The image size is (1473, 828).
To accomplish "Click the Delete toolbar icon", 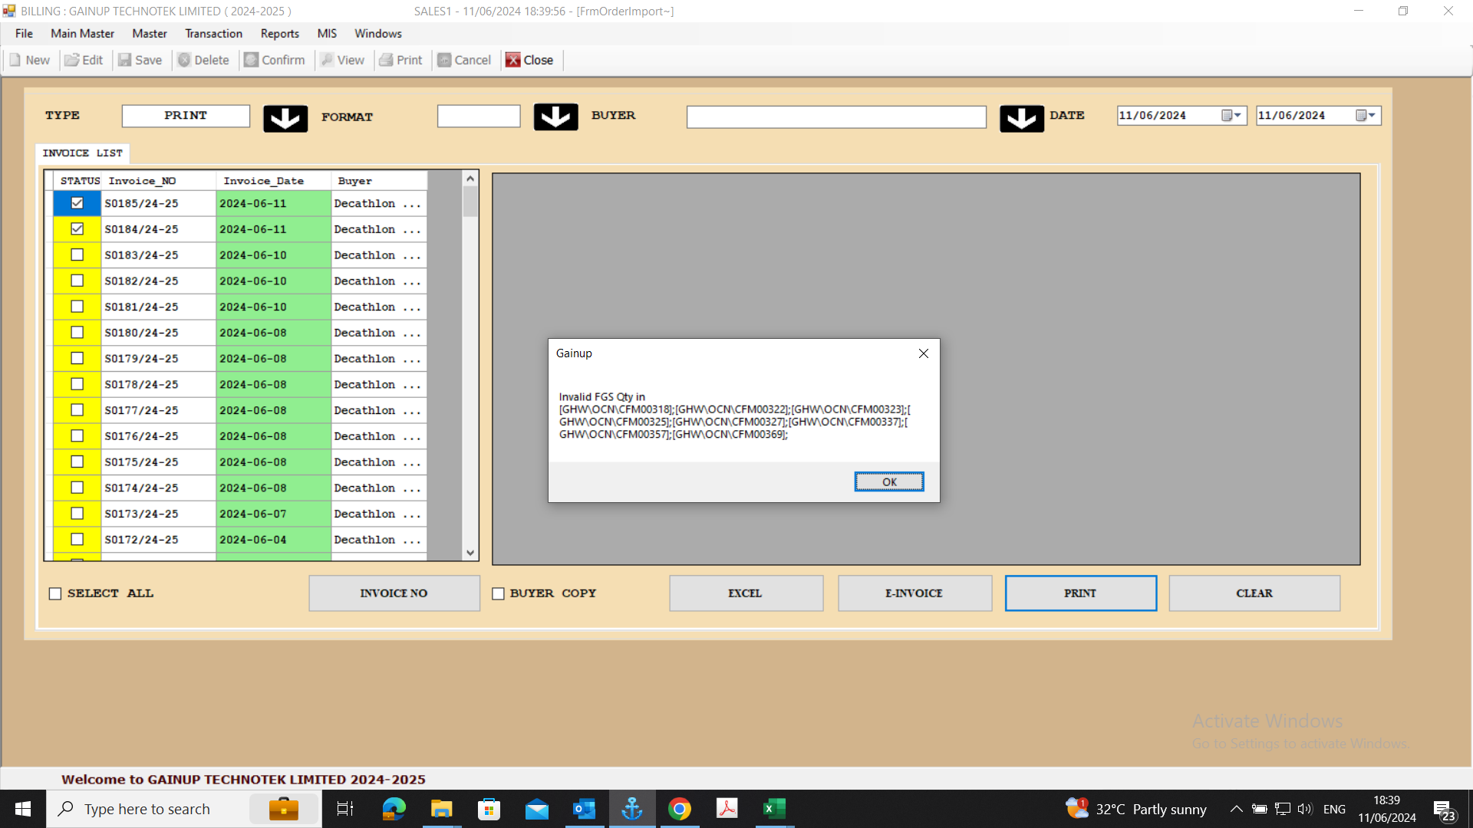I will 184,60.
